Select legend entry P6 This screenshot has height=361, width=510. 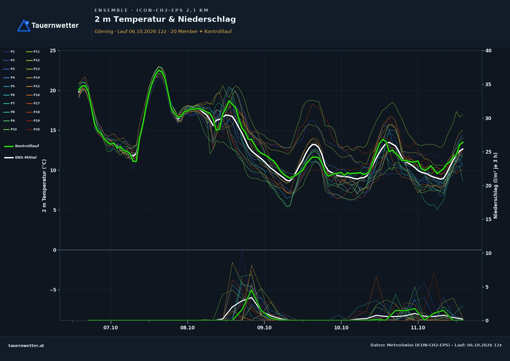(9, 95)
